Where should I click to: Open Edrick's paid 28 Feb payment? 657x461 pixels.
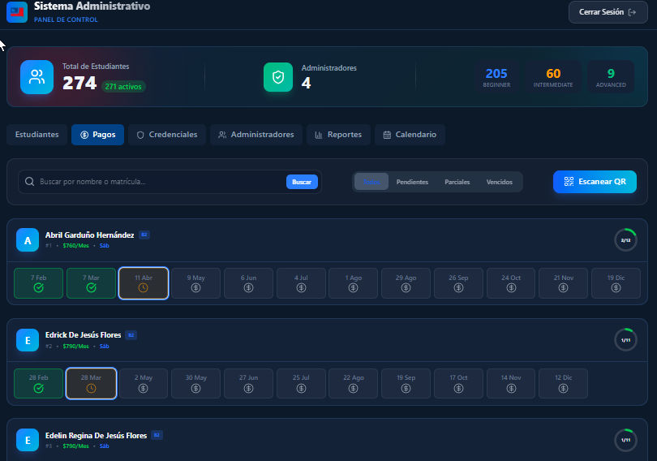pos(39,383)
